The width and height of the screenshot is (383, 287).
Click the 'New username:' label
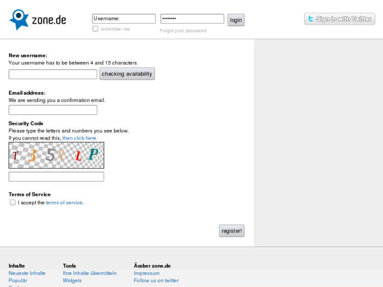tap(28, 55)
